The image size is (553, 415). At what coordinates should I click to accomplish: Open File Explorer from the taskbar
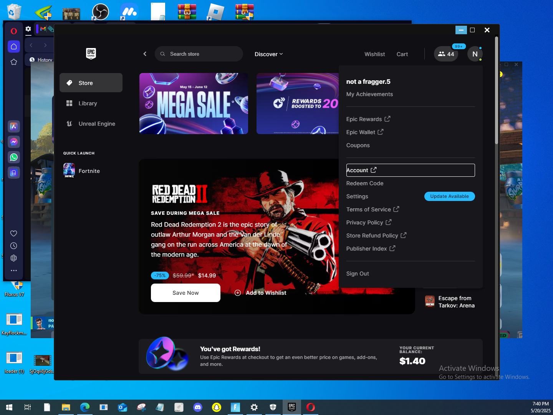[66, 407]
